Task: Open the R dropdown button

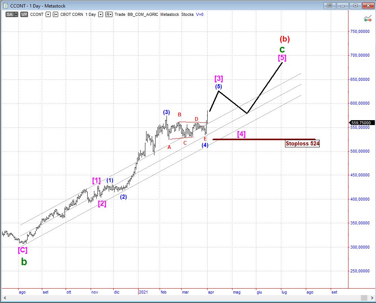Action: coord(109,14)
